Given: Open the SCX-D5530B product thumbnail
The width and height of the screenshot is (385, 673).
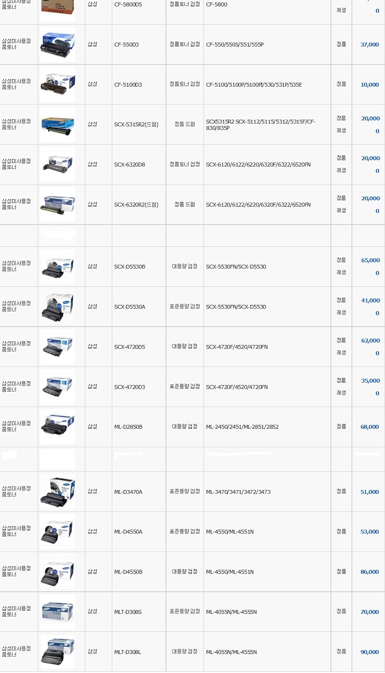Looking at the screenshot, I should click(57, 266).
